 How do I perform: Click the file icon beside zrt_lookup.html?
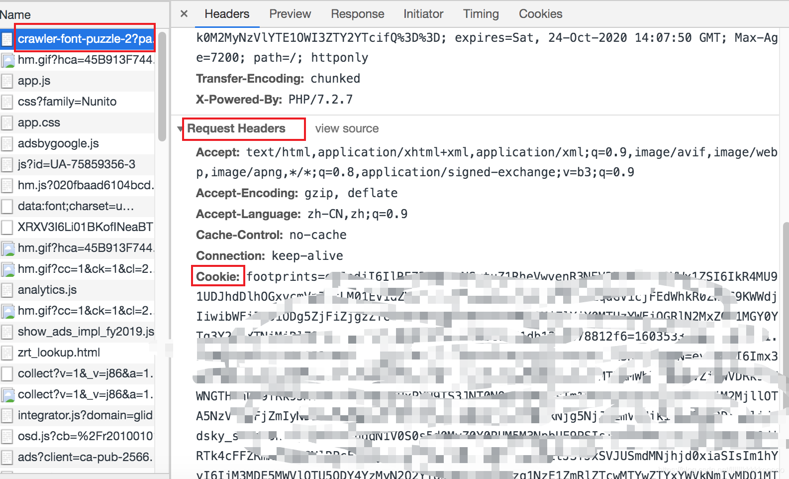[x=7, y=353]
